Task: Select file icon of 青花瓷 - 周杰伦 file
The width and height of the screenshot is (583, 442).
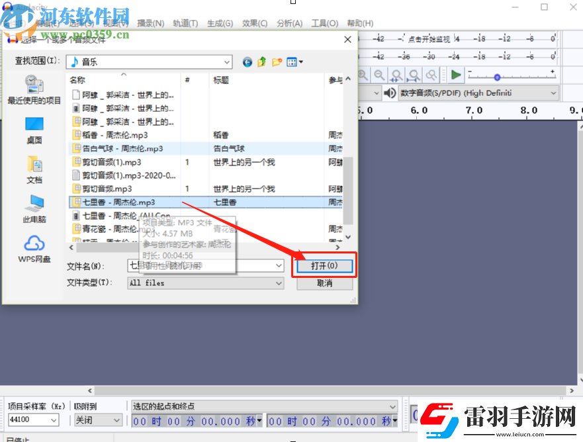Action: coord(76,229)
